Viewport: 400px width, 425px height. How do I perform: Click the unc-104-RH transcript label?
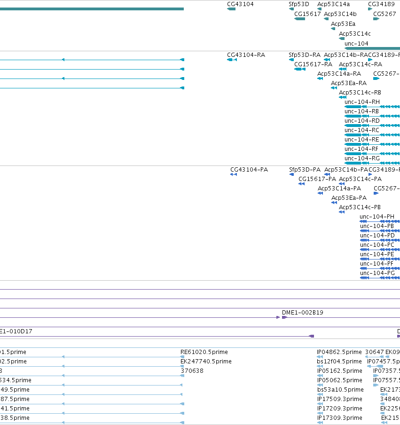coord(362,102)
